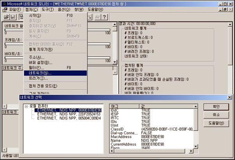Click the Open file toolbar icon
Image resolution: width=235 pixels, height=160 pixels.
(6, 17)
